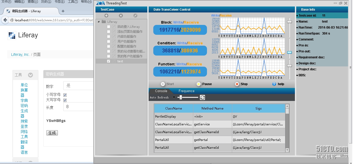The image size is (353, 164).
Task: Check the 我的账户功能操作 test case
Action: (x=109, y=56)
